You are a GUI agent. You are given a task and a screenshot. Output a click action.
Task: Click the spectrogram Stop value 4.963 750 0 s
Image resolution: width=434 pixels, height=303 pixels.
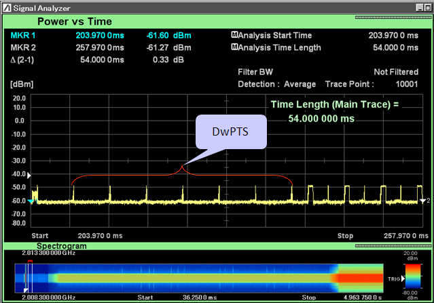point(363,298)
